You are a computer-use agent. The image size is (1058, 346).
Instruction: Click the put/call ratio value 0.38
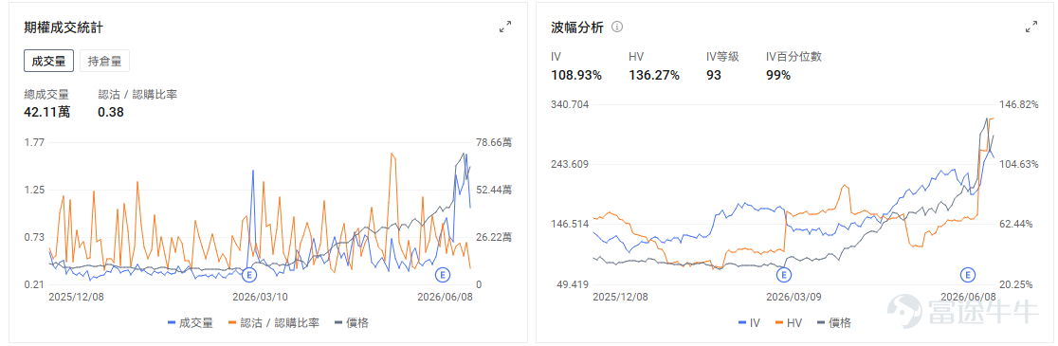(x=111, y=112)
